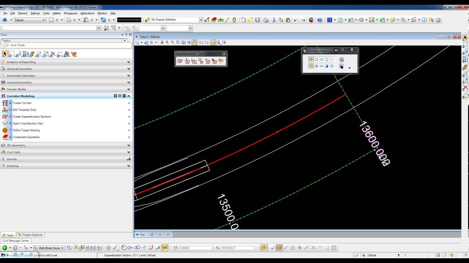Open the Settings menu

point(35,13)
